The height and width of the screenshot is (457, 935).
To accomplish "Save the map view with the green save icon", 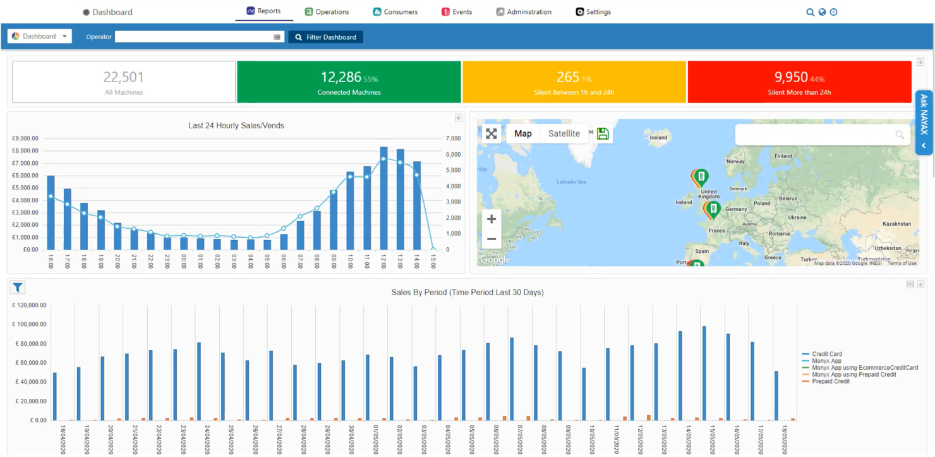I will [x=602, y=133].
